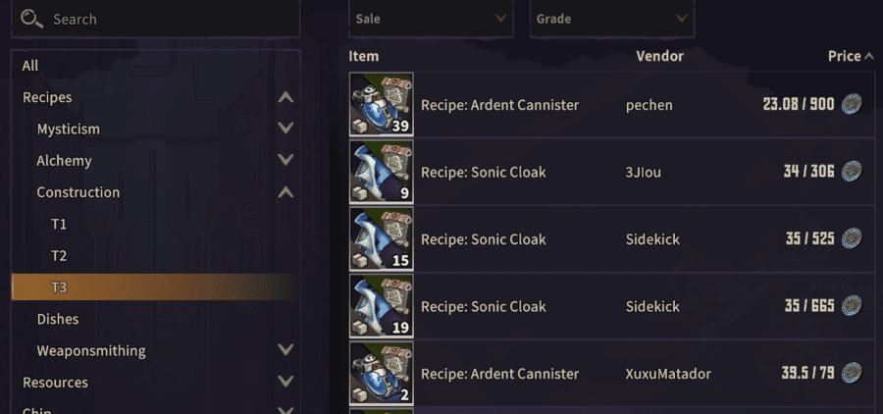
Task: Click the coin icon beside price 39.5 / 79
Action: (x=851, y=373)
